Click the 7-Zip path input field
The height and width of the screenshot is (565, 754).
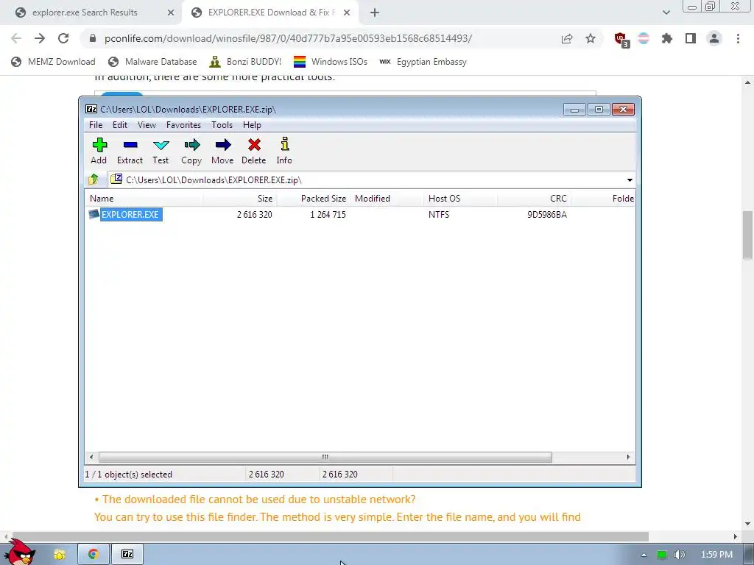pos(367,180)
